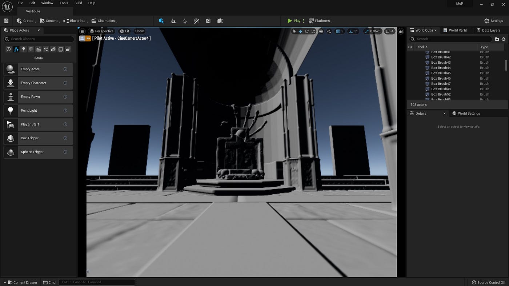Image resolution: width=509 pixels, height=286 pixels.
Task: Click the Enter Console Command field
Action: [x=97, y=282]
